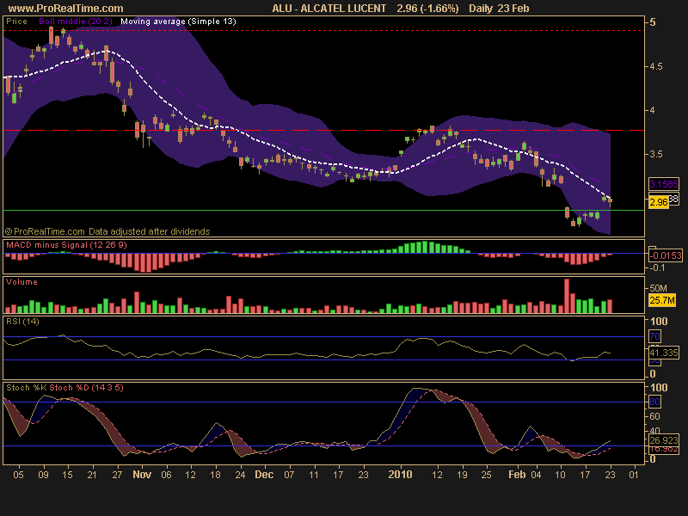Click the 2010 year label
Image resolution: width=688 pixels, height=516 pixels.
click(x=400, y=475)
